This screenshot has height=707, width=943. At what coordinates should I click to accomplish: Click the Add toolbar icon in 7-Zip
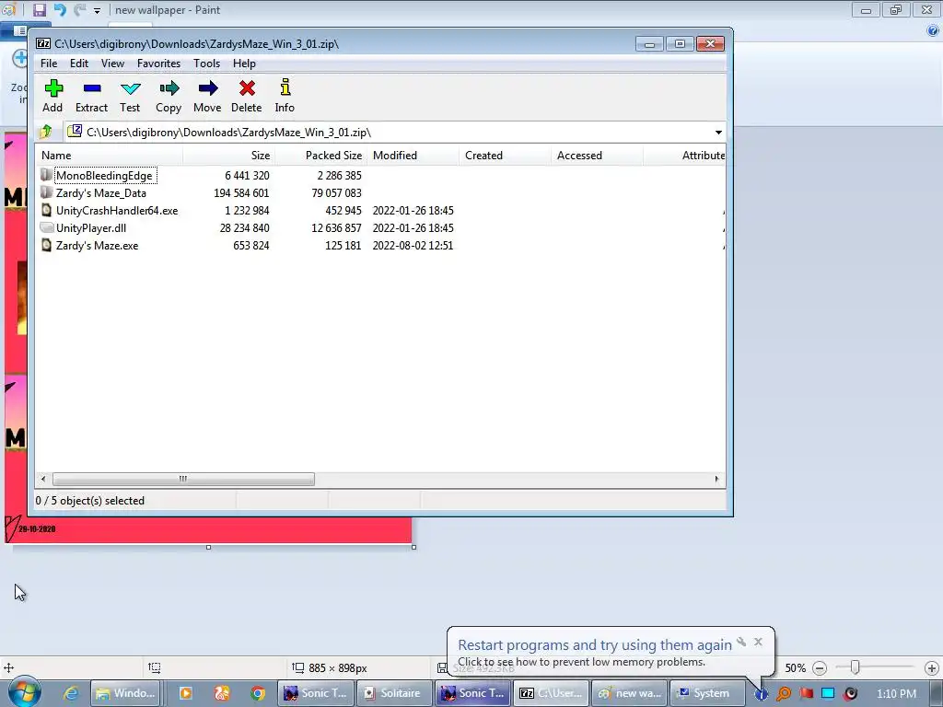(52, 96)
